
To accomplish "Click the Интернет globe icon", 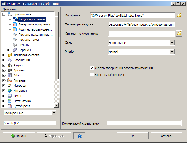I will point(10,91).
